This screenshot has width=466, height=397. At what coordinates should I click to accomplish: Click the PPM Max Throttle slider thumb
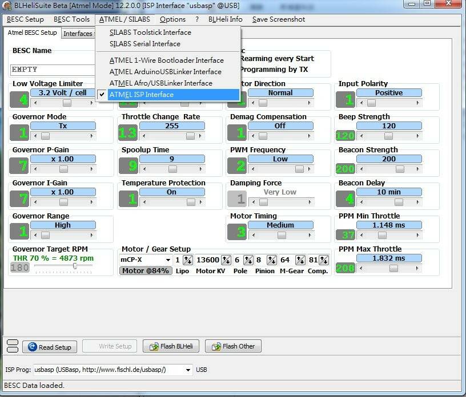tap(393, 269)
